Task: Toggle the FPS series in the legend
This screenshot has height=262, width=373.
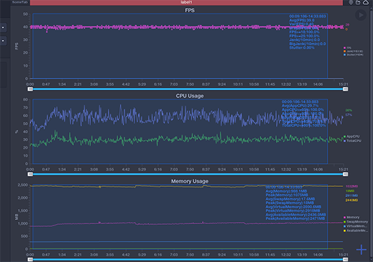Action: coord(347,48)
